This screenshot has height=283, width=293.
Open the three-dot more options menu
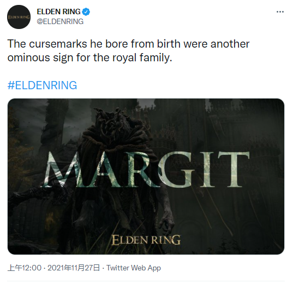(x=280, y=12)
